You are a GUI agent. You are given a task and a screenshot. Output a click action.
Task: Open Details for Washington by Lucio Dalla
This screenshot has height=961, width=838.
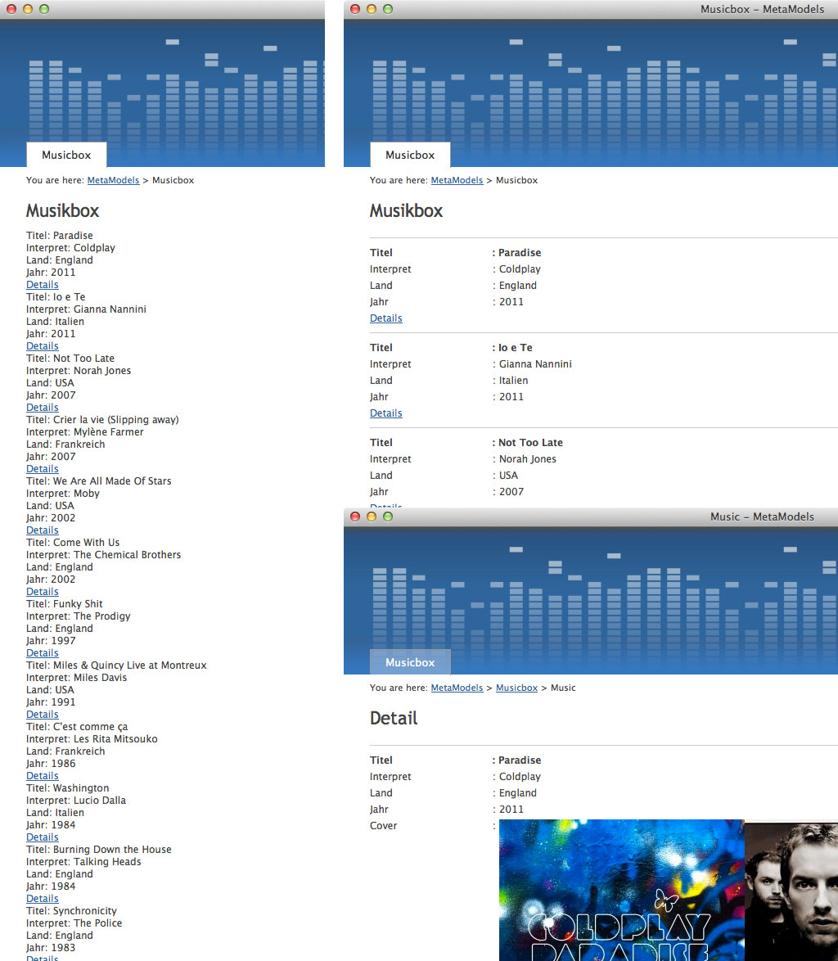[43, 837]
